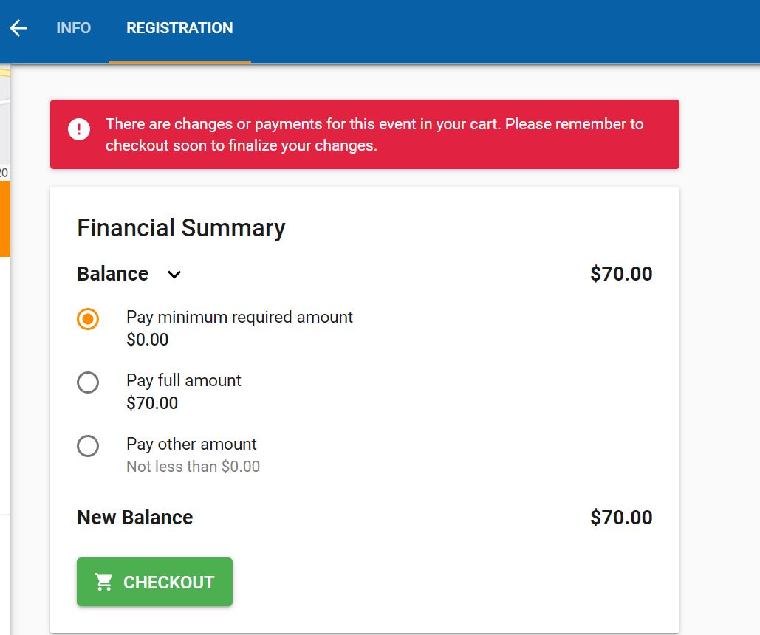Click the Financial Summary heading

click(181, 228)
